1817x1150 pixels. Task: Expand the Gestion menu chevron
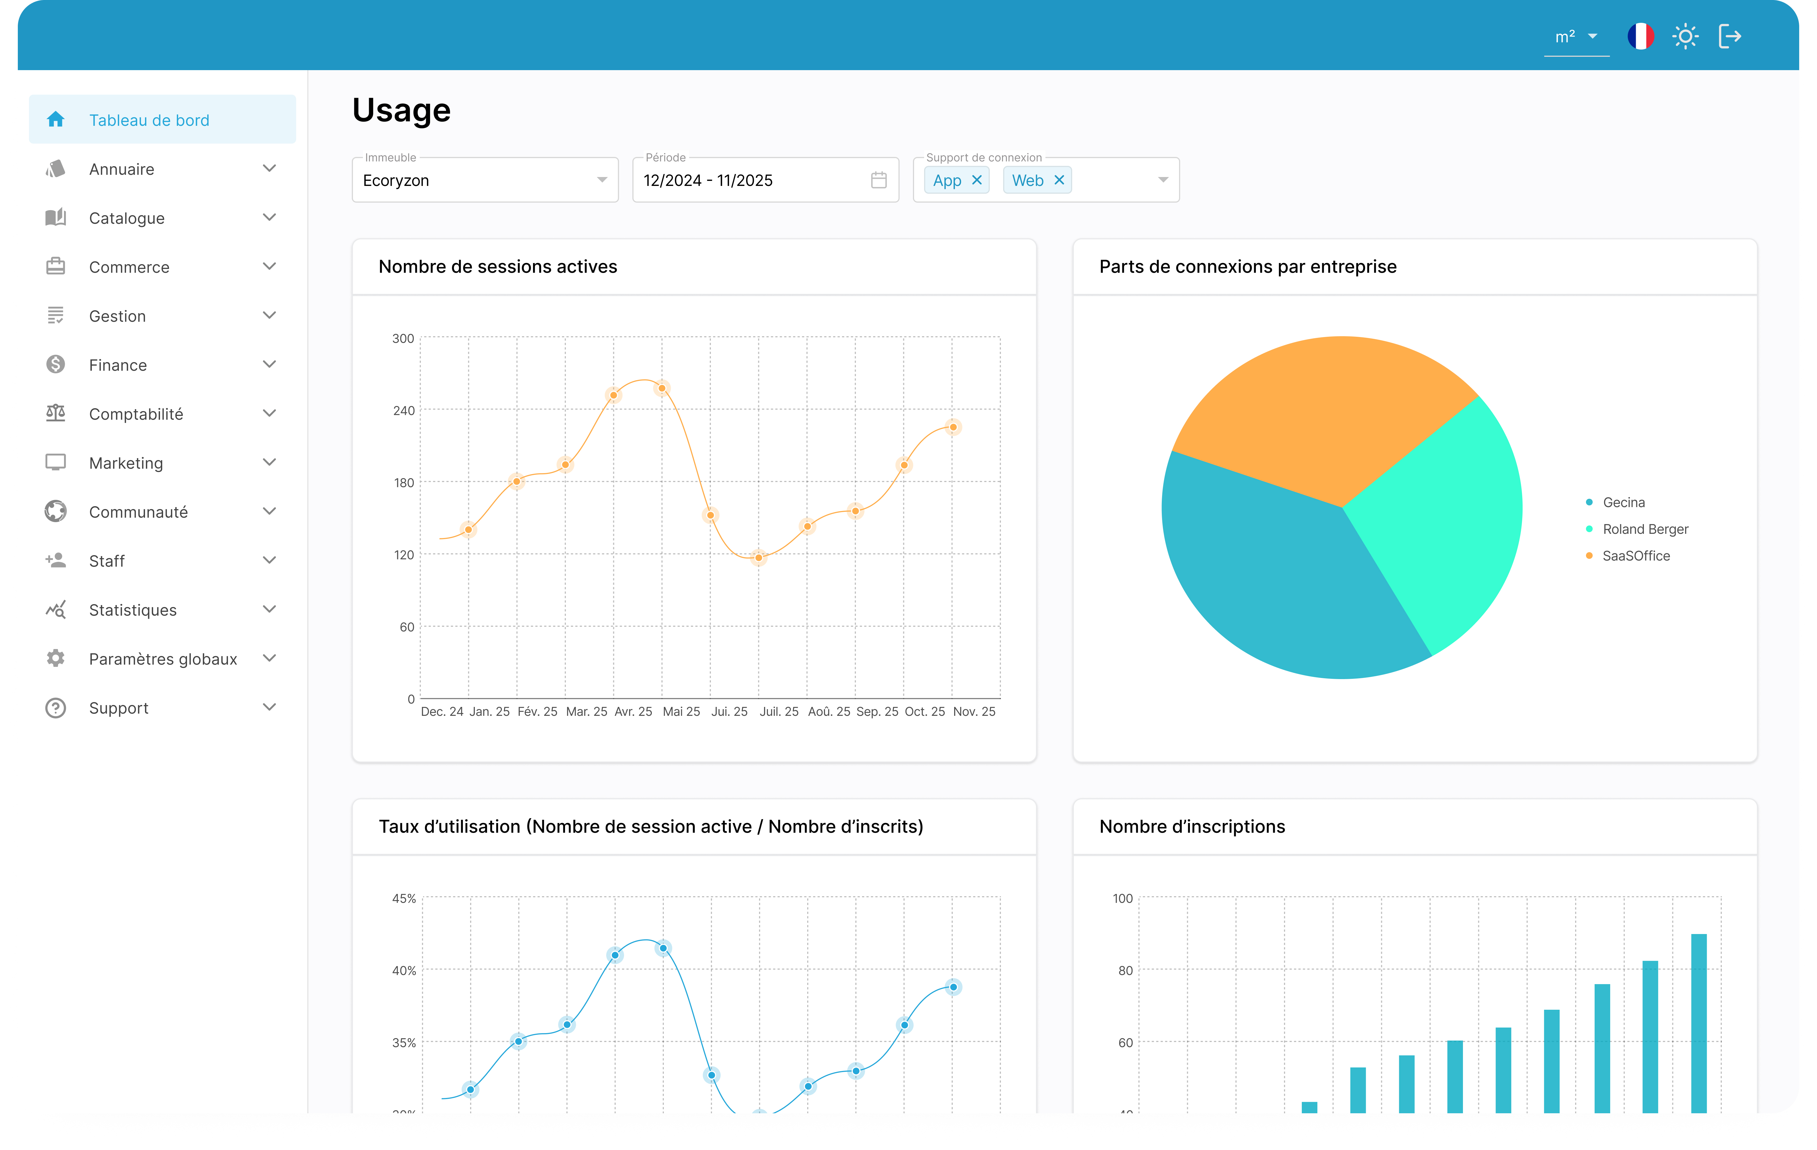[269, 315]
